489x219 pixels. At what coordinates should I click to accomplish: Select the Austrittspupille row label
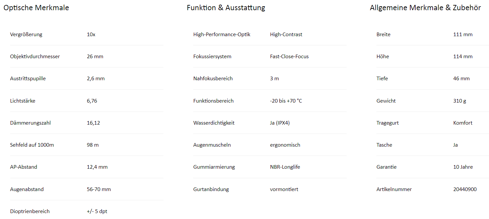28,79
